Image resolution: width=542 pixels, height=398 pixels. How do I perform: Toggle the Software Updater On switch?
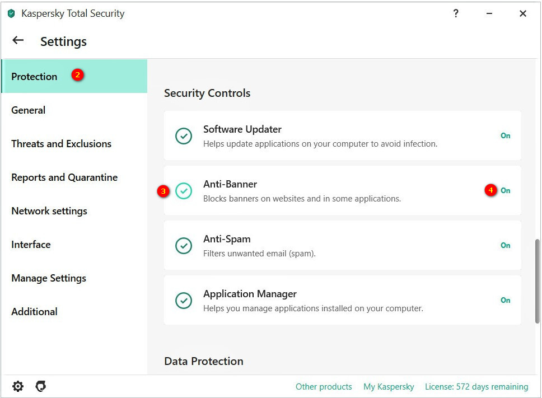click(505, 136)
